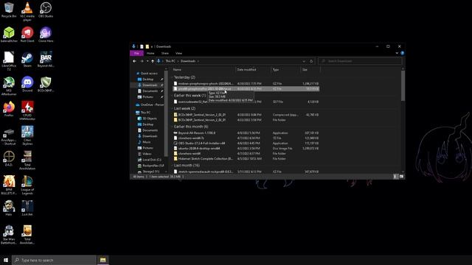
Task: Select the CPUID HWMonitor desktop icon
Action: [27, 110]
